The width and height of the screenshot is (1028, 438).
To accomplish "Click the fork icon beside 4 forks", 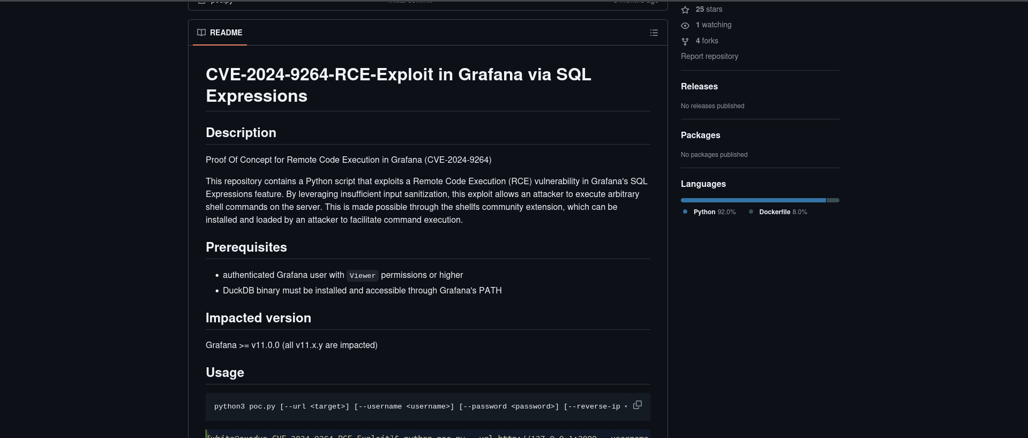I will tap(685, 41).
